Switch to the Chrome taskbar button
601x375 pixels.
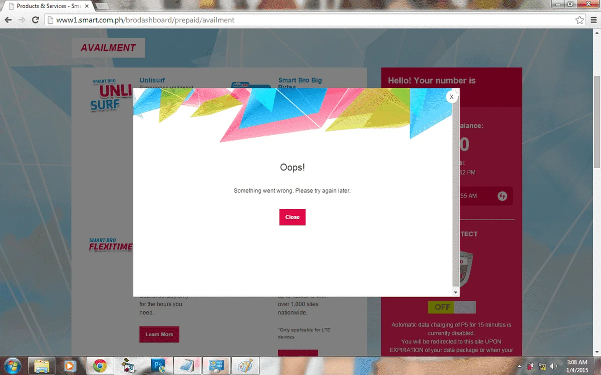(99, 365)
